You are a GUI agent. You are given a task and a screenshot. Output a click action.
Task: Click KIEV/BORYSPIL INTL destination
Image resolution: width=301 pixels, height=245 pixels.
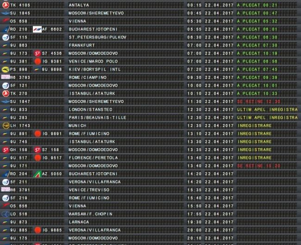tap(94, 69)
